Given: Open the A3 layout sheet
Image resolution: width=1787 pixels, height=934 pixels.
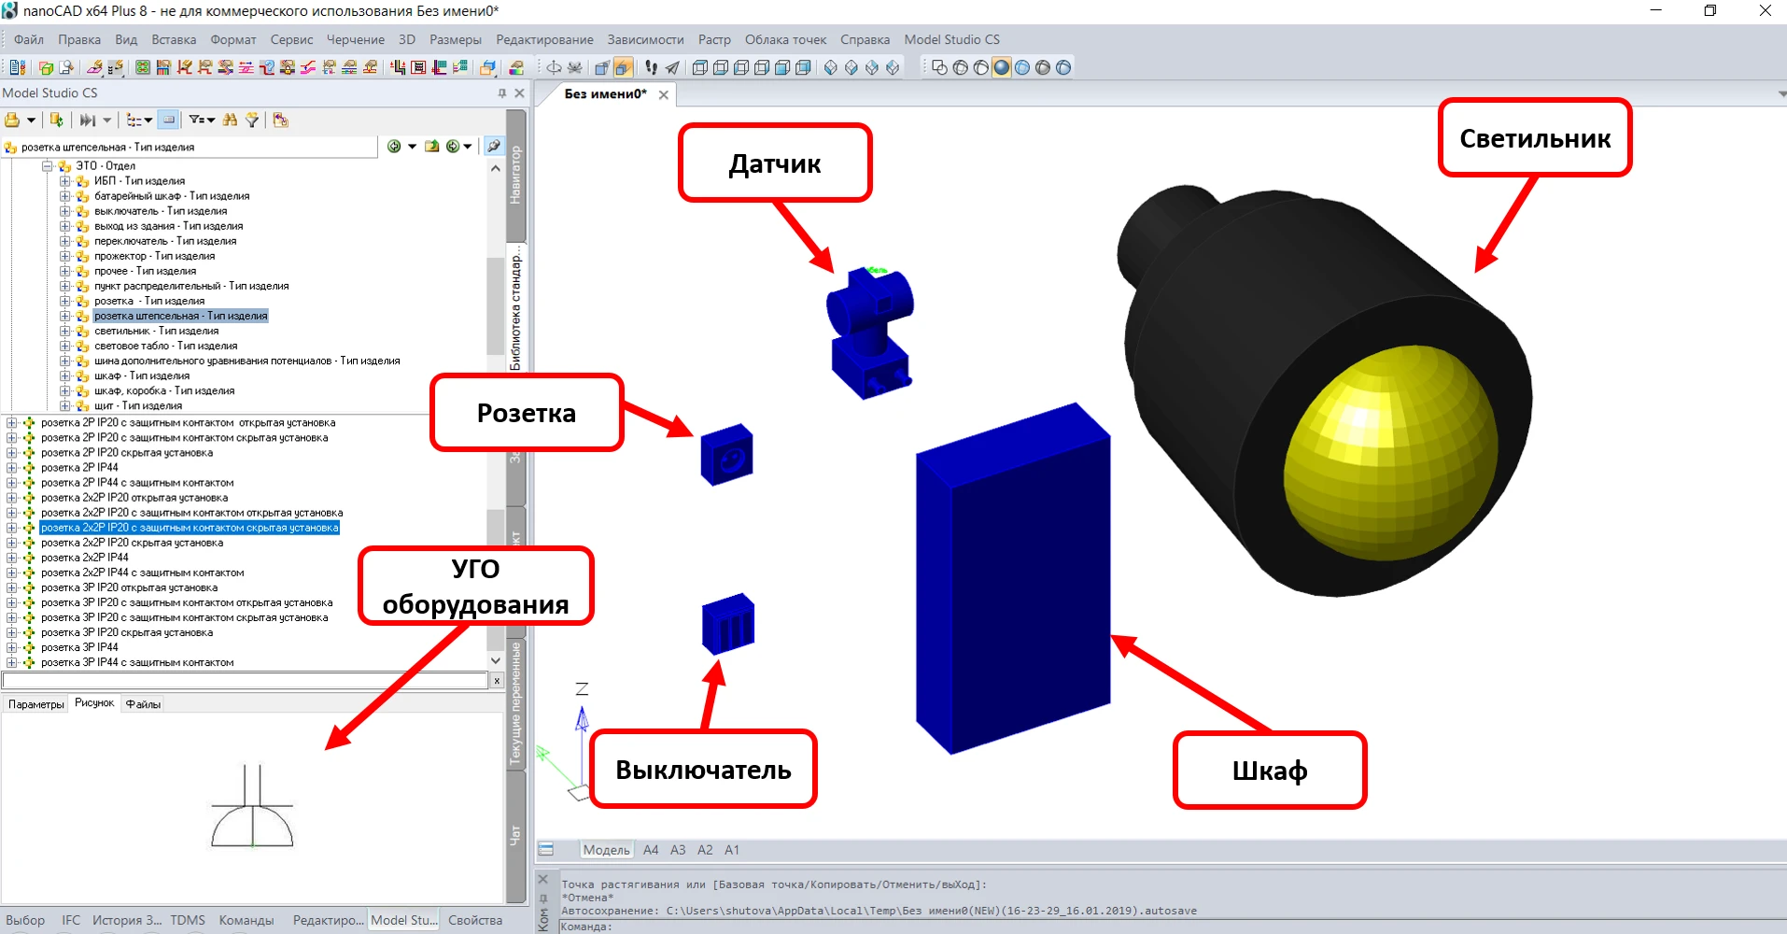Looking at the screenshot, I should point(678,850).
